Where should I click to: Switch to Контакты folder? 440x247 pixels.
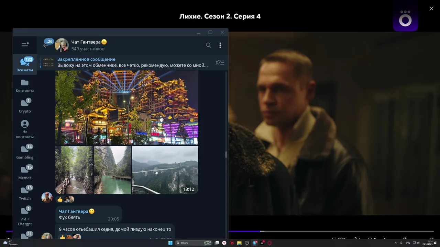[x=25, y=86]
